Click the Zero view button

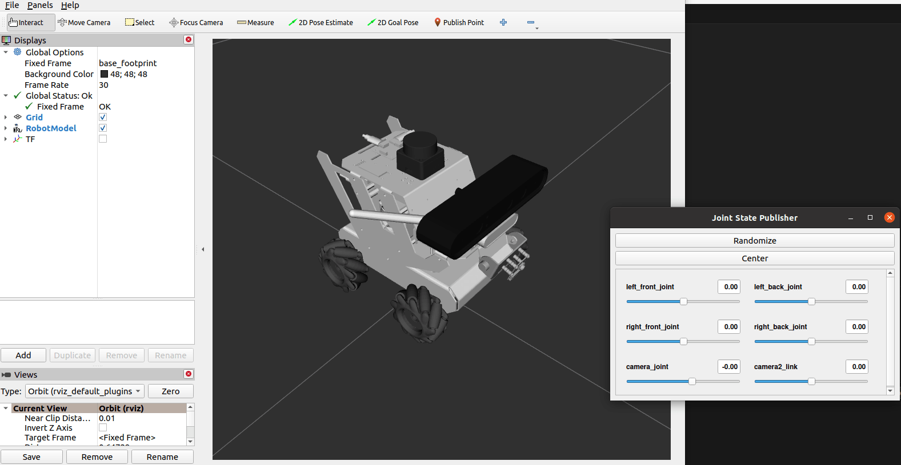[x=171, y=391]
